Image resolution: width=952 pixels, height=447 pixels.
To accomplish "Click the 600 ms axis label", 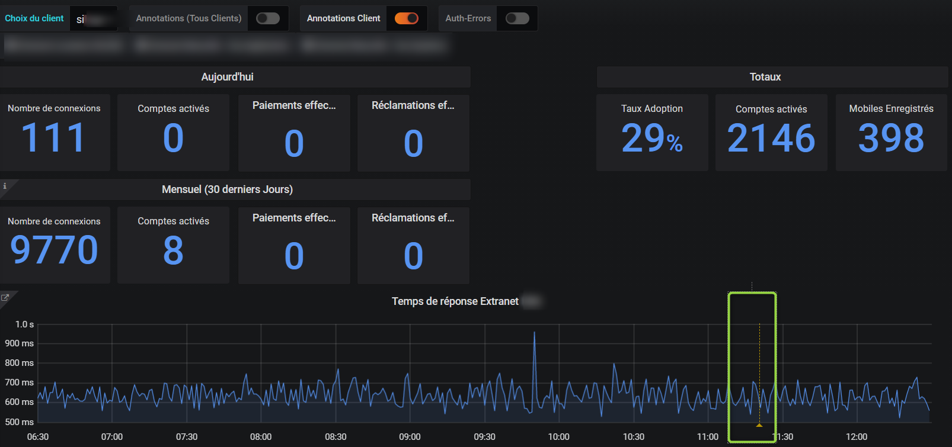I will tap(20, 402).
